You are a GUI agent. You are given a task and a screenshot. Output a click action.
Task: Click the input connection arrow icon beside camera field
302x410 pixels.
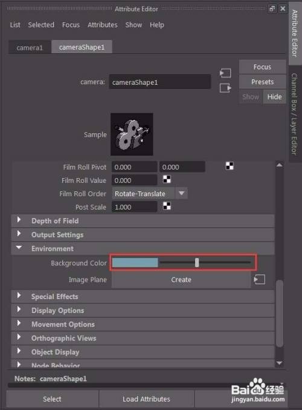pyautogui.click(x=225, y=73)
